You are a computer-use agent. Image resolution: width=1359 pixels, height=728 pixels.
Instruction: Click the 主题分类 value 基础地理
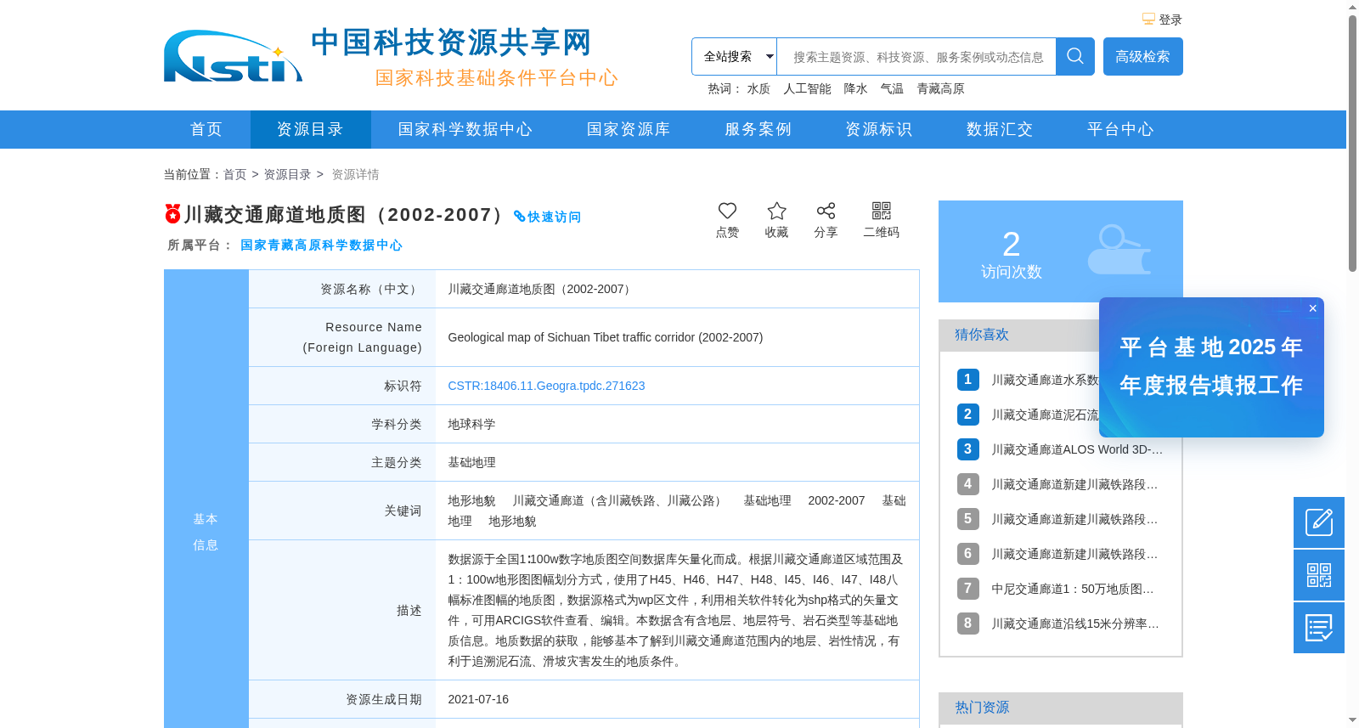tap(471, 462)
